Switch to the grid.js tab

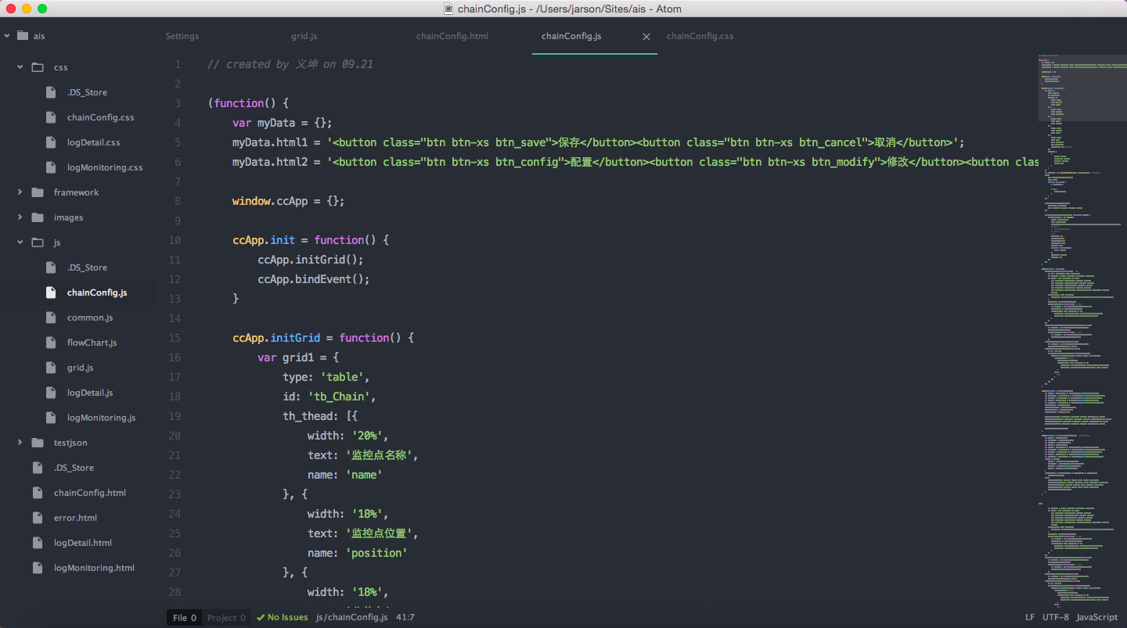tap(304, 36)
